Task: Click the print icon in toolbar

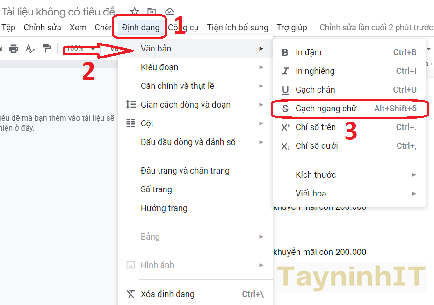Action: pos(14,49)
